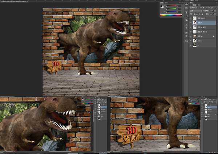
Task: Hide the shadow layer eye icon
Action: point(191,41)
